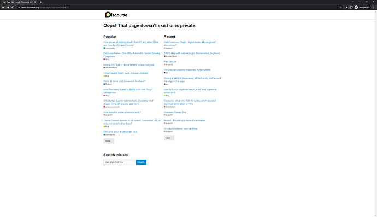Open 3.1.0.beta3 Search optimizations announcement
Viewport: 377px width, 217px height.
(128, 102)
